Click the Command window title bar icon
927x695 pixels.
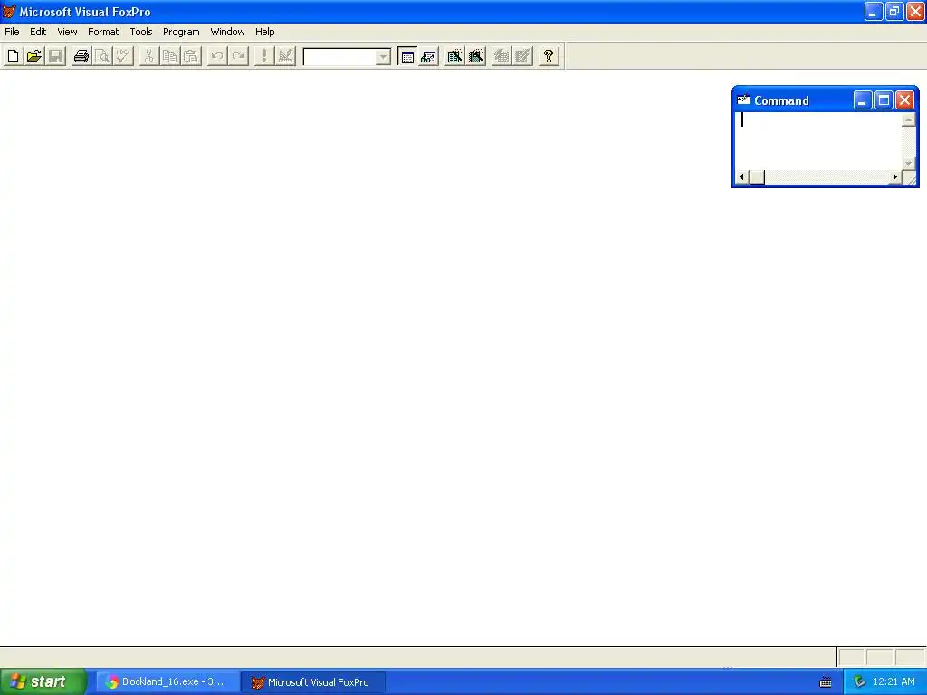[744, 100]
